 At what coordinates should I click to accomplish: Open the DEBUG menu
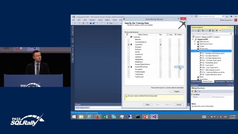(107, 20)
